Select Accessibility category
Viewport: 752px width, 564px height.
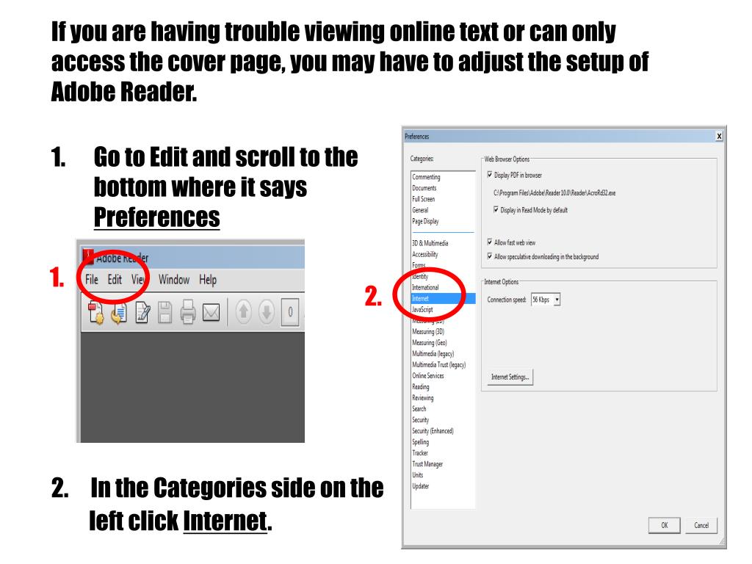point(425,254)
